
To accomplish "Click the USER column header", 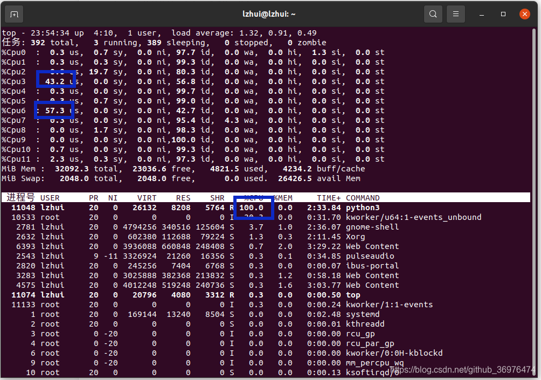I will pyautogui.click(x=50, y=198).
